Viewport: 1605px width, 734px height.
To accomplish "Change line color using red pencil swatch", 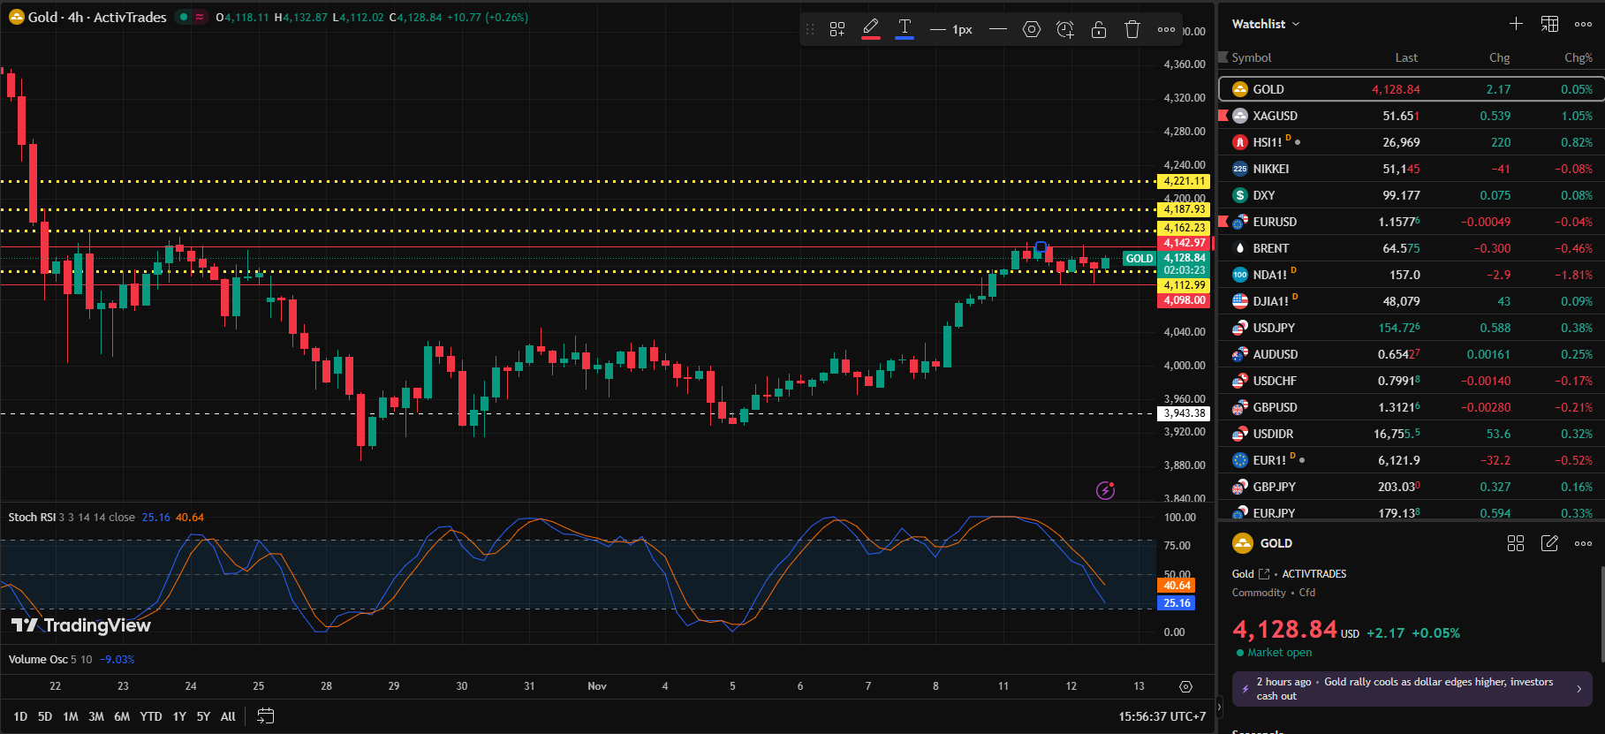I will click(871, 29).
